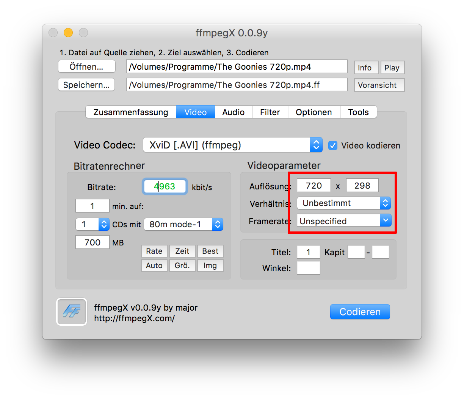Go to the Optionen tab
This screenshot has width=464, height=400.
[314, 112]
